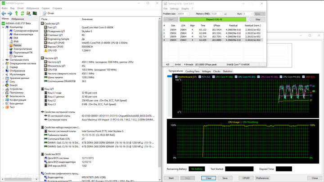The height and width of the screenshot is (182, 324).
Task: Select Электропитание tree item
Action: click(22, 49)
